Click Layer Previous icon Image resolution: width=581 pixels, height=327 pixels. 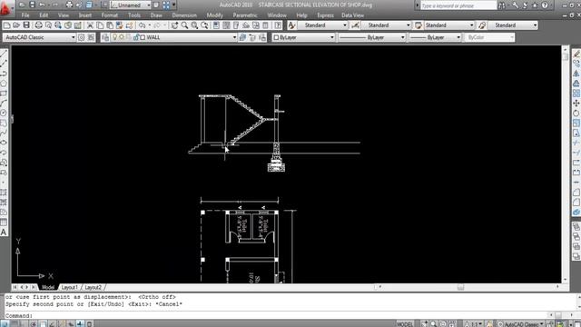[252, 37]
